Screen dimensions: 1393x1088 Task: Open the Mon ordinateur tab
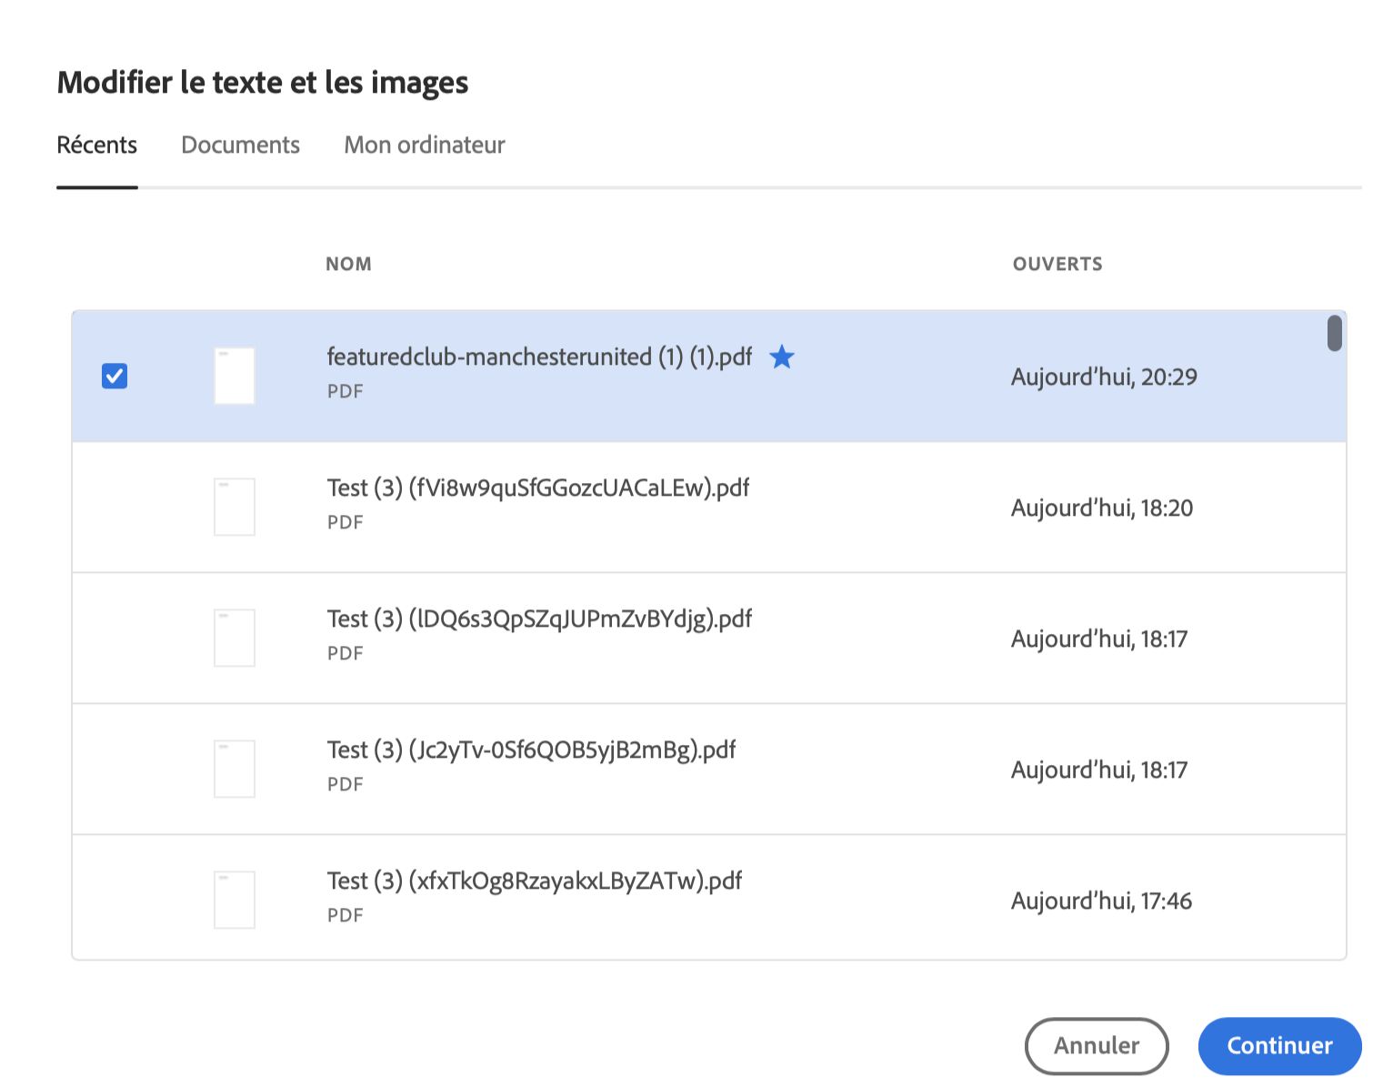point(425,145)
